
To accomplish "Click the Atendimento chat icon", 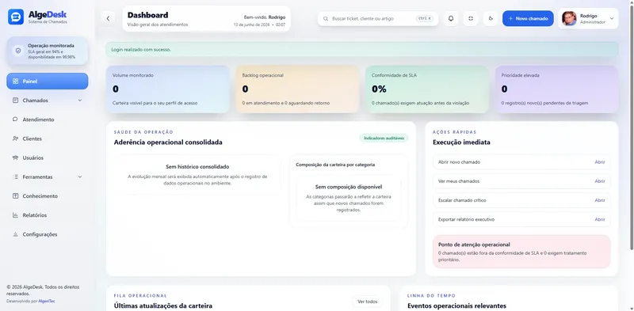I will tap(15, 119).
